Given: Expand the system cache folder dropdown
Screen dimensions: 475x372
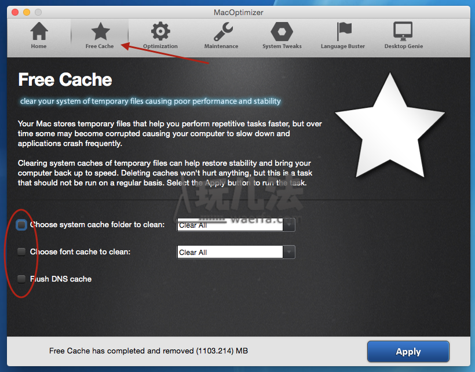Looking at the screenshot, I should pos(289,225).
